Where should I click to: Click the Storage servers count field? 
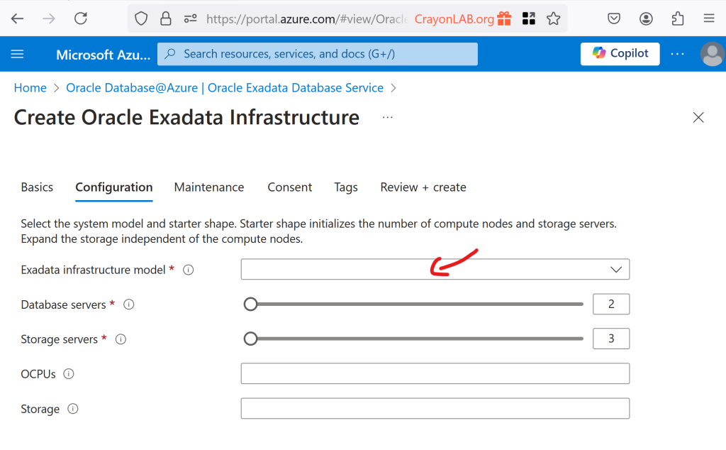(x=610, y=339)
